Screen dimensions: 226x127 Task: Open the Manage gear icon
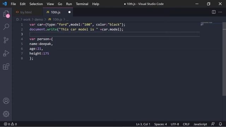(6, 114)
